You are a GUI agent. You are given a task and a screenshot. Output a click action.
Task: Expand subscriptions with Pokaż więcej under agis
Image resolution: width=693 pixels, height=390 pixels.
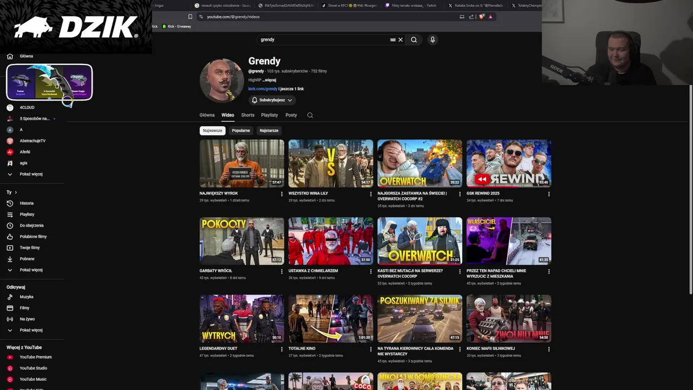(26, 174)
